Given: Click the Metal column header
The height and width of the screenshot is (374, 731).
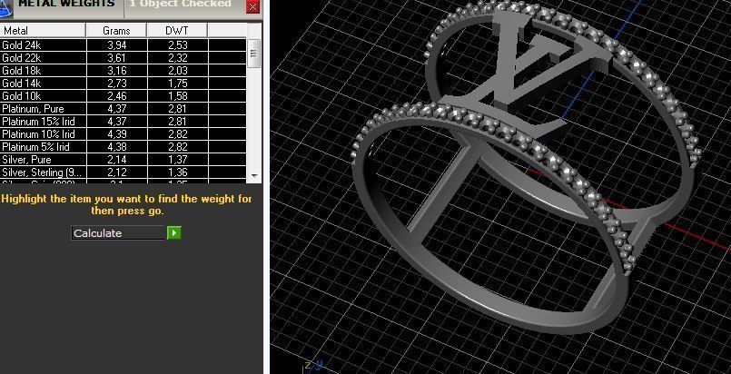Looking at the screenshot, I should pos(43,31).
